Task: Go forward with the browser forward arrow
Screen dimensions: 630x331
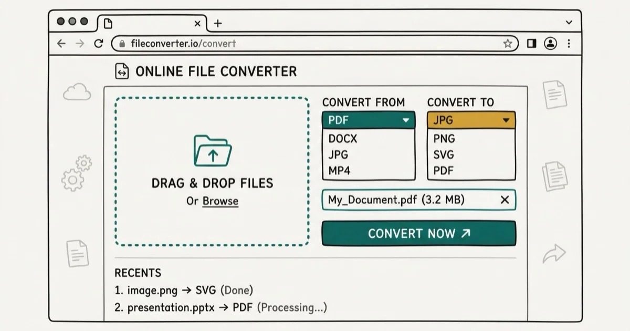Action: click(x=80, y=44)
